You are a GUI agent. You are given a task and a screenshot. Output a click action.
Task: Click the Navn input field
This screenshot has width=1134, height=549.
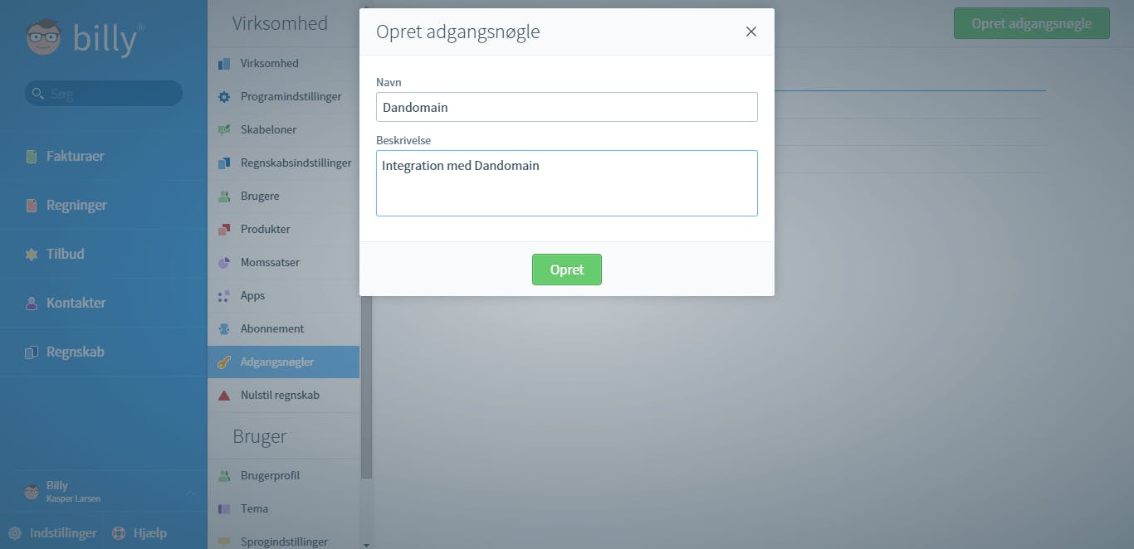[x=567, y=107]
